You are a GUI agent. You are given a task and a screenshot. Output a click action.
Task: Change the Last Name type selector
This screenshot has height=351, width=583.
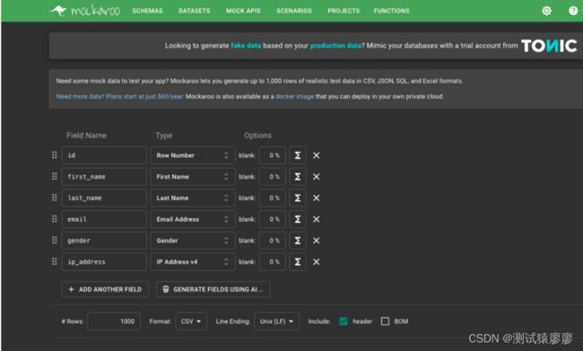click(x=193, y=198)
